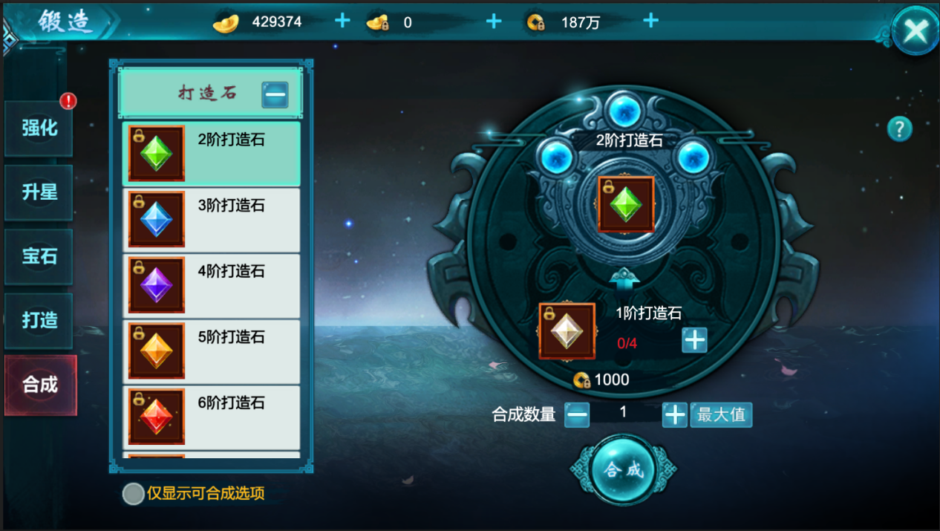Add 1阶打造石 material with plus icon
Image resolution: width=940 pixels, height=531 pixels.
click(694, 340)
